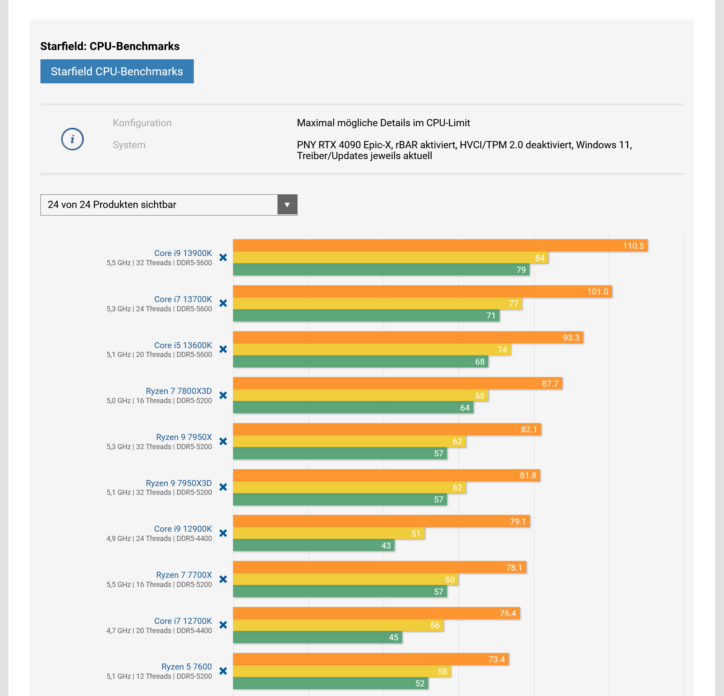
Task: Remove Core i9 12900K via X icon
Action: coord(223,533)
